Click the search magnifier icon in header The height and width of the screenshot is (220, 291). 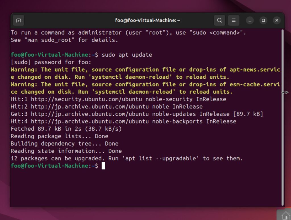tap(219, 20)
